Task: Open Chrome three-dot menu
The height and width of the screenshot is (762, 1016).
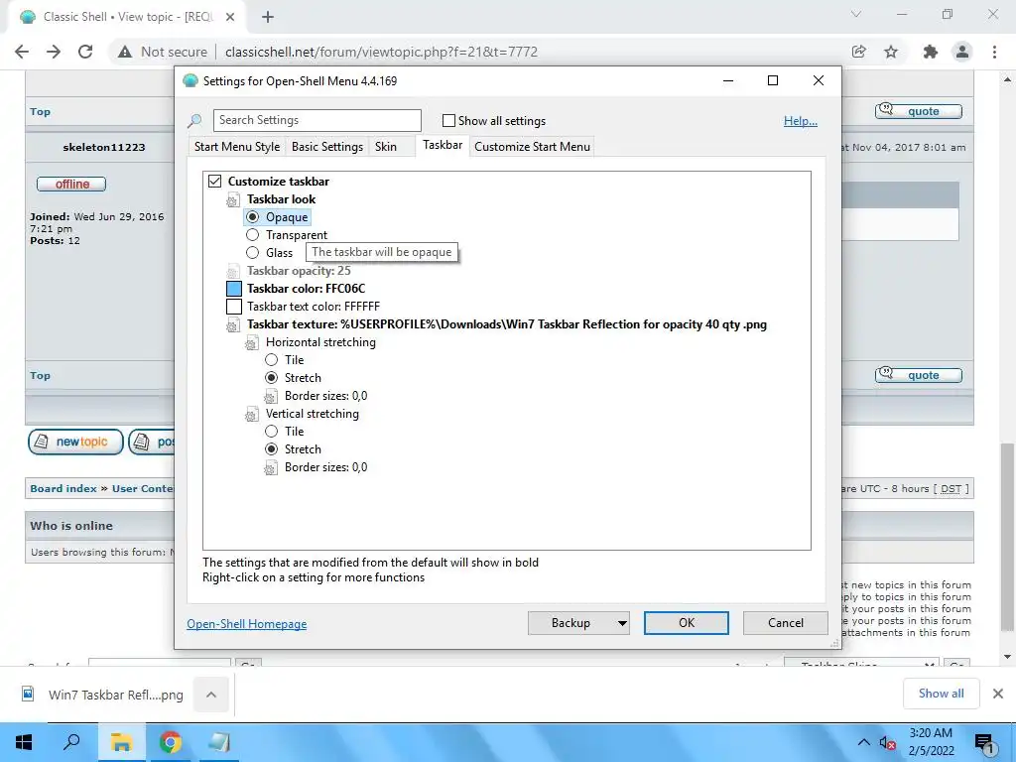Action: click(x=994, y=52)
